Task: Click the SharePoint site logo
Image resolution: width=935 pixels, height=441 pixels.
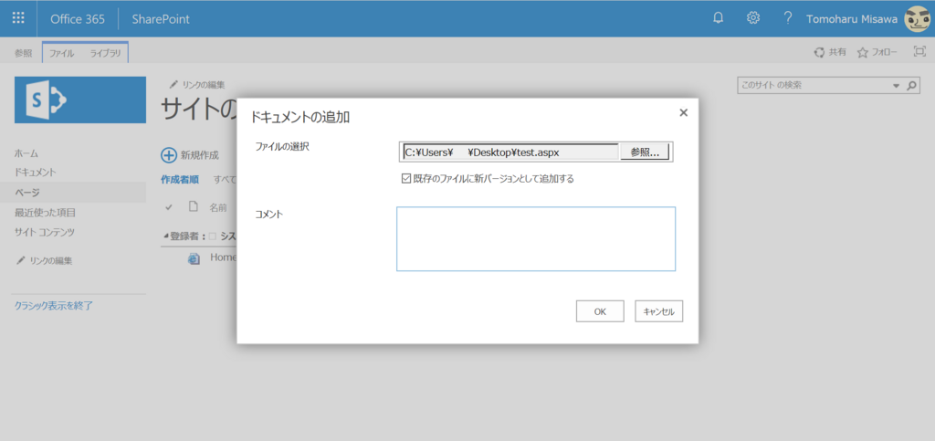Action: (80, 100)
